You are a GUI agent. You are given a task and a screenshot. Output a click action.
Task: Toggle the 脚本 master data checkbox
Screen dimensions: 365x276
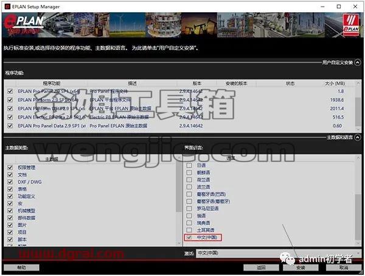(x=10, y=239)
